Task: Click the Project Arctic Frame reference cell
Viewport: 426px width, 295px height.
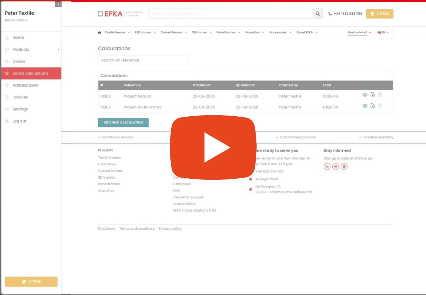Action: click(x=143, y=107)
